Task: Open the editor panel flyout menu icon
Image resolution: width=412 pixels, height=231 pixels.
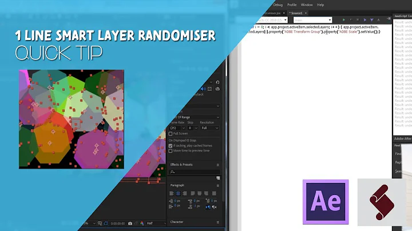Action: [x=389, y=19]
